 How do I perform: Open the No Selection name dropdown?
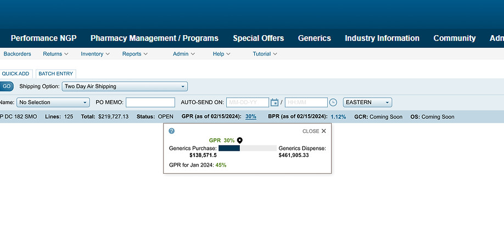coord(53,103)
